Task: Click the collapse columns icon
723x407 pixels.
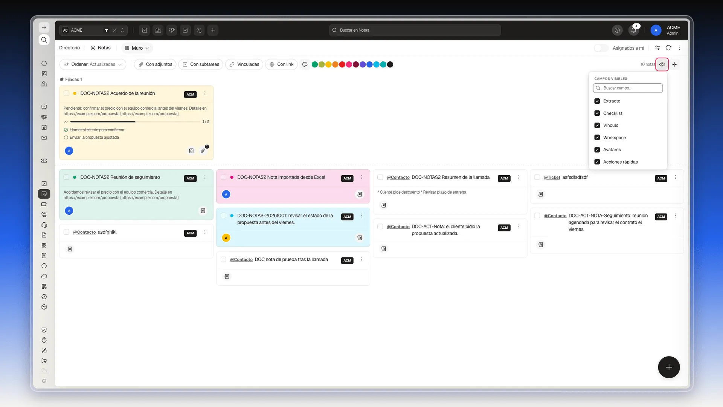Action: (674, 64)
